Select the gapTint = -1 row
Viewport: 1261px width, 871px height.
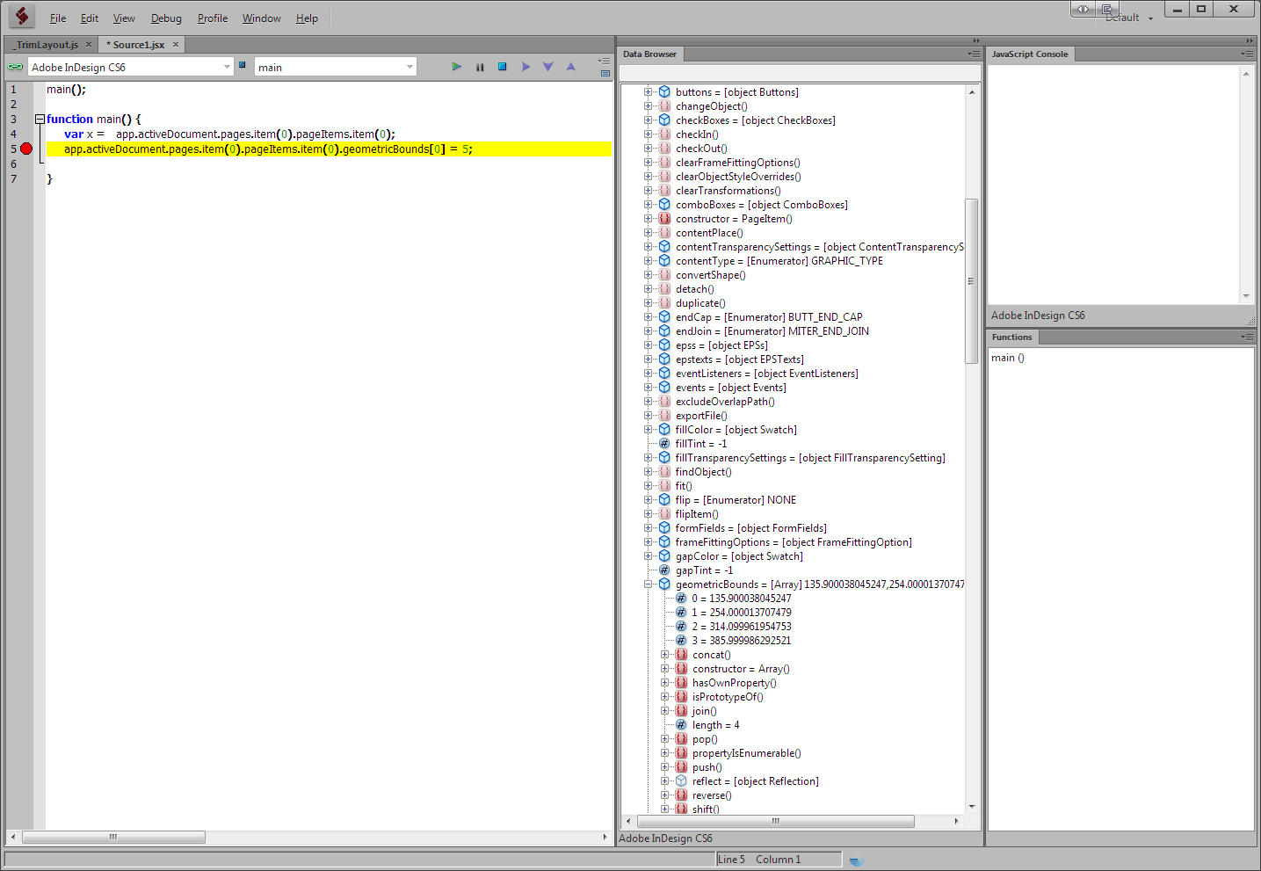click(704, 570)
